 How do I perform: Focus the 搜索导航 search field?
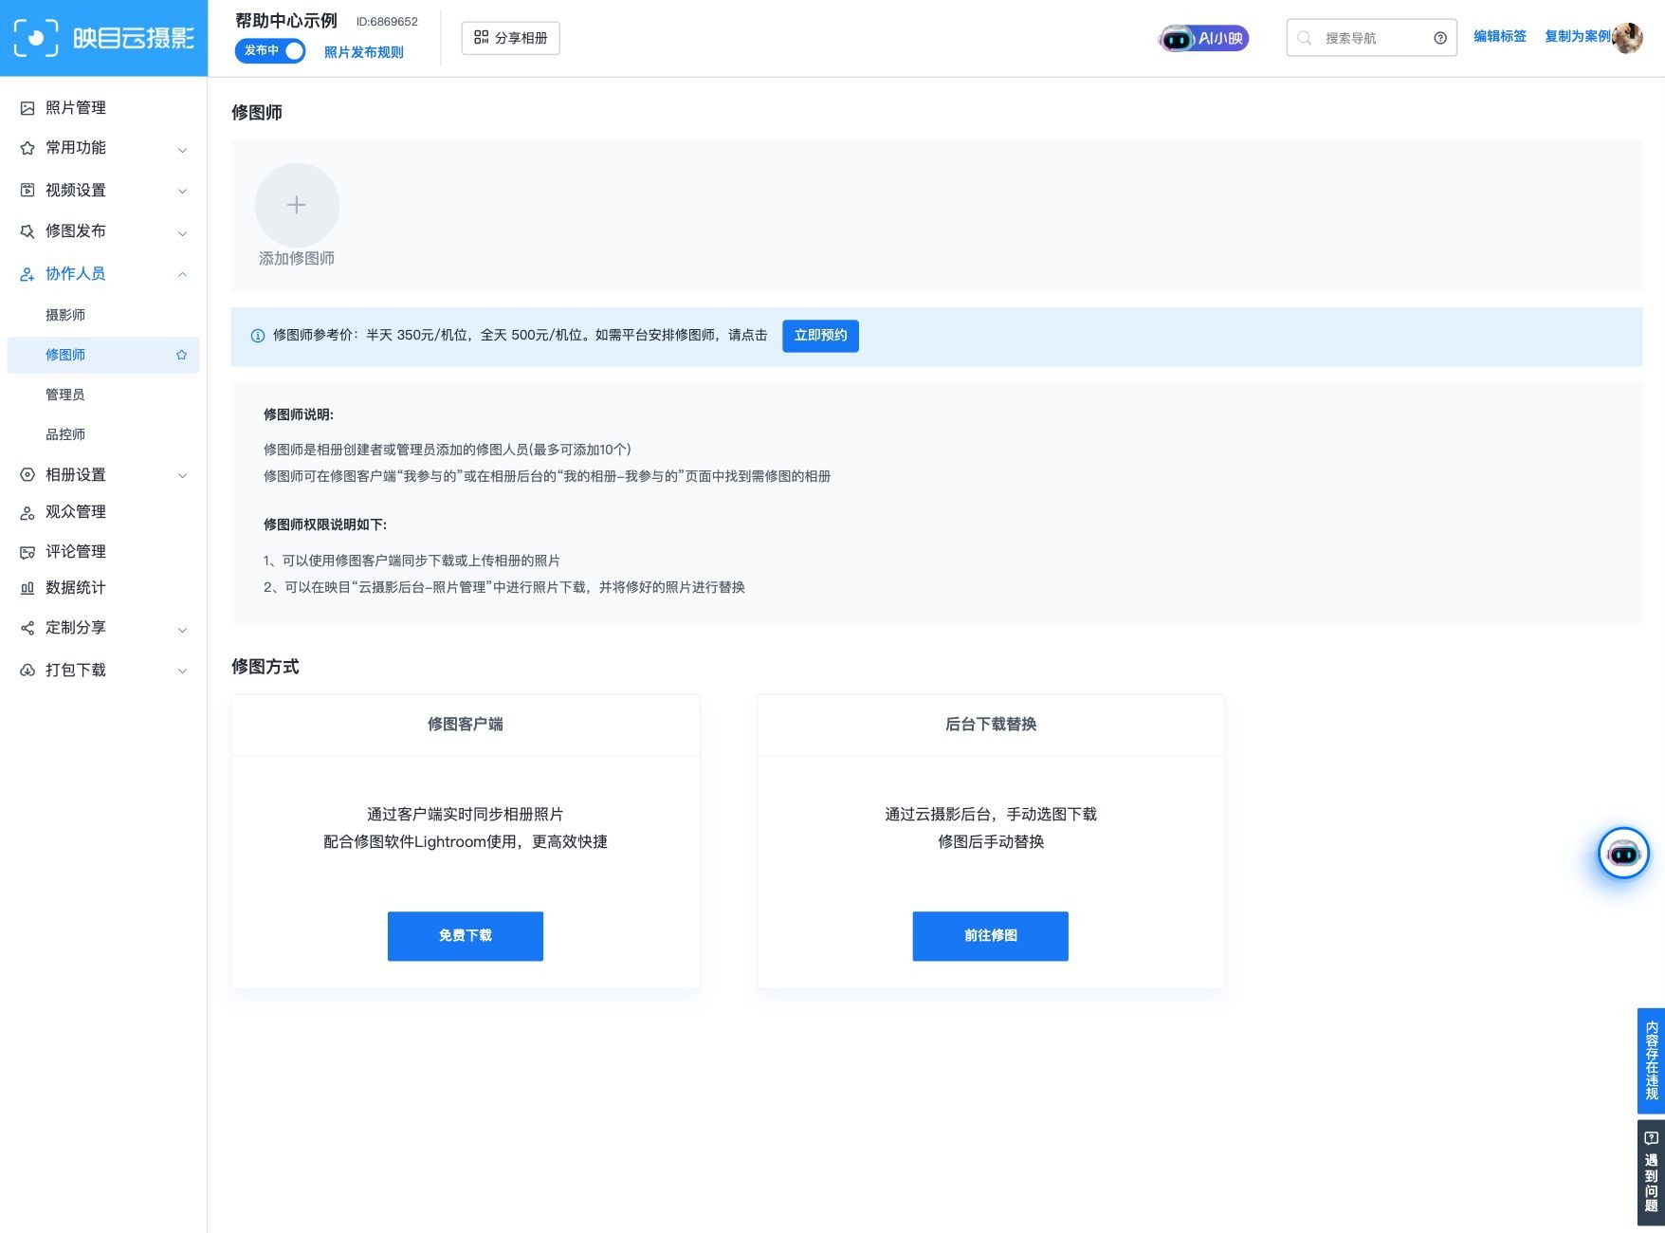coord(1371,38)
